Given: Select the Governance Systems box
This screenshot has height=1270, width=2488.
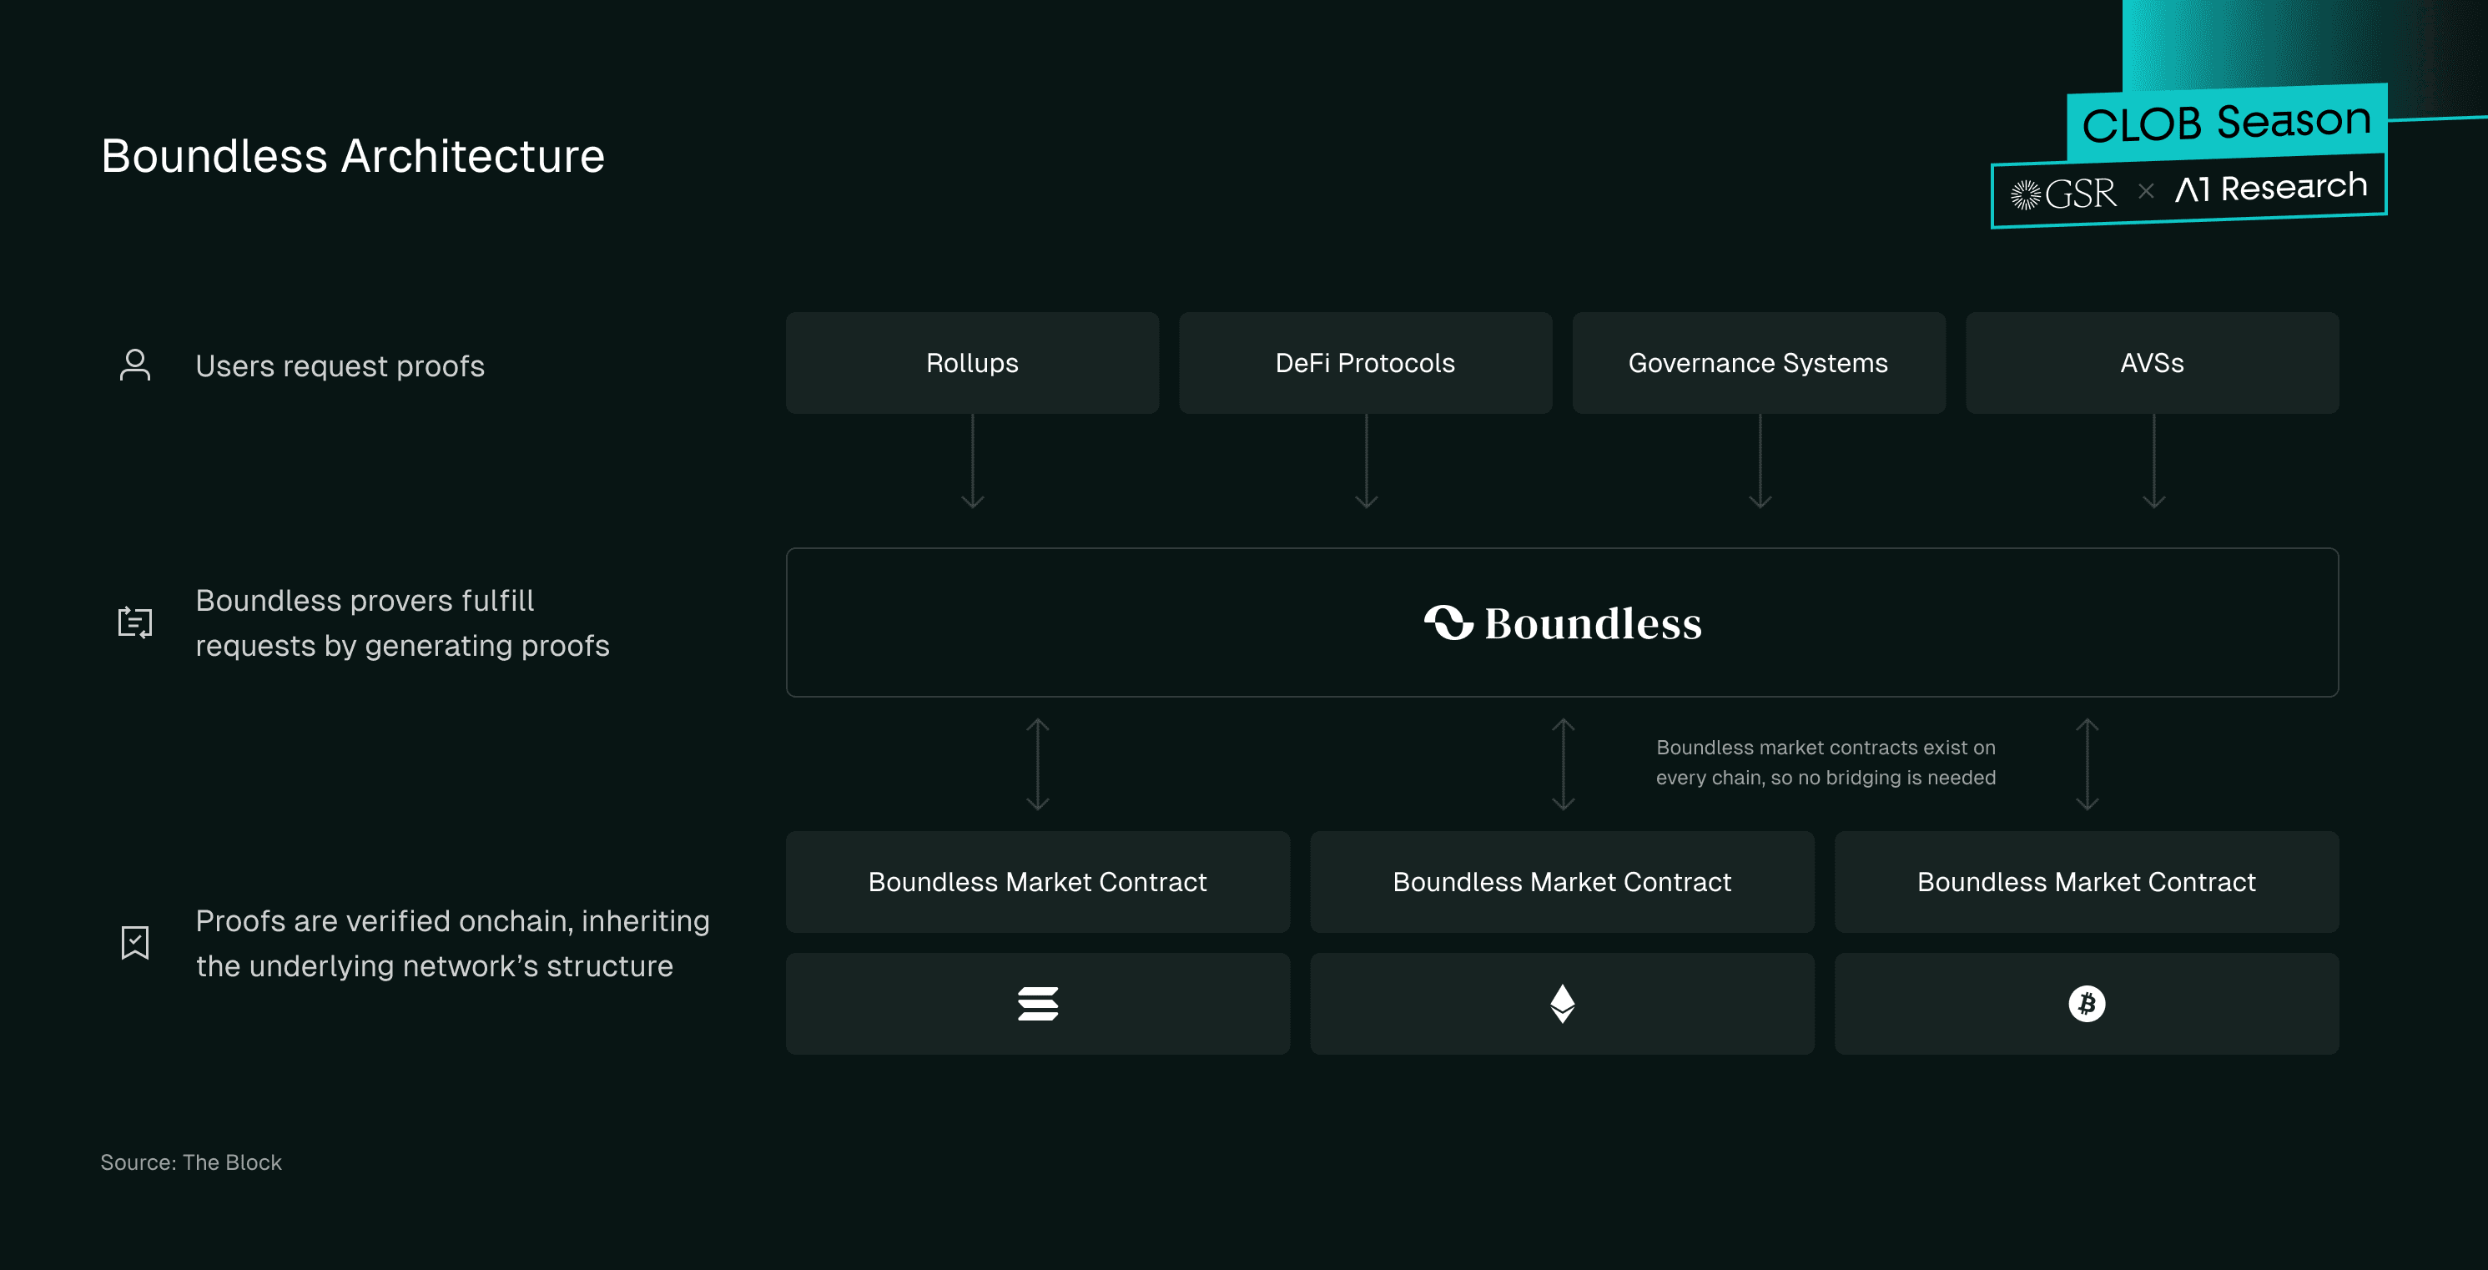Looking at the screenshot, I should coord(1758,363).
